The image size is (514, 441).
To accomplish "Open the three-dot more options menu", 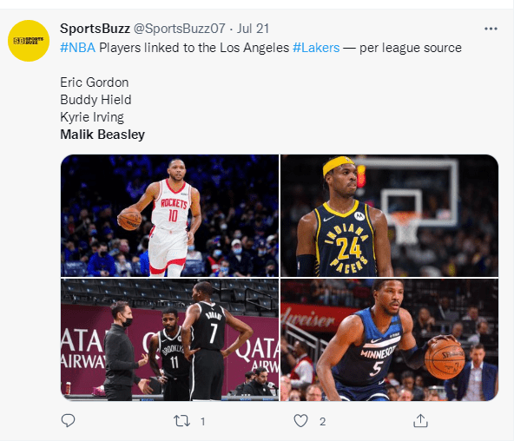I will click(x=491, y=29).
